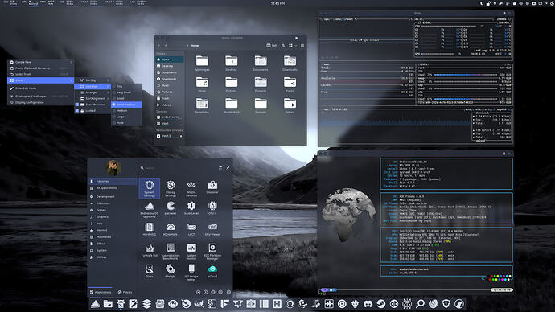Image resolution: width=555 pixels, height=312 pixels.
Task: Open the Projects folder in Dolphin's file view
Action: pyautogui.click(x=261, y=84)
